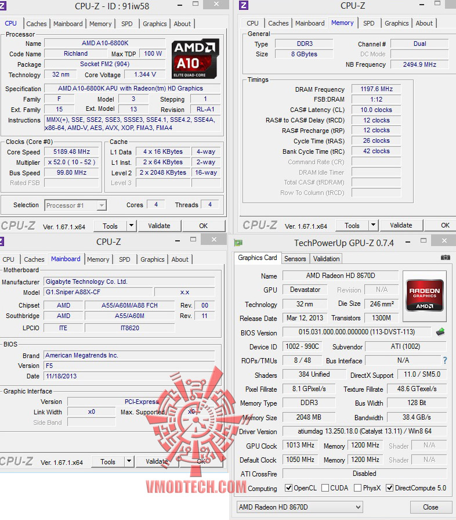Open Tools dropdown arrow in Memory window
The height and width of the screenshot is (520, 456).
(373, 225)
